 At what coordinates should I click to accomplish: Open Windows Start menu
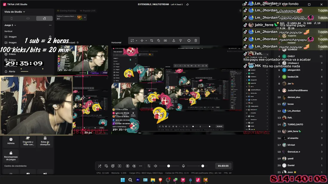tap(123, 180)
